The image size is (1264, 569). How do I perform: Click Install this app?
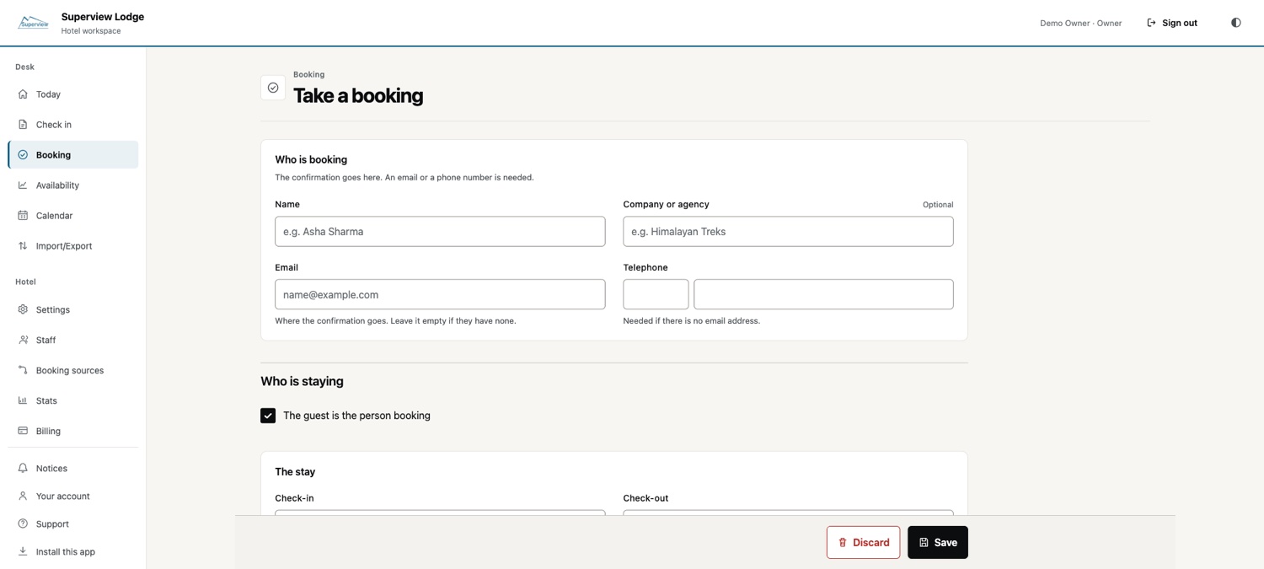click(x=73, y=551)
